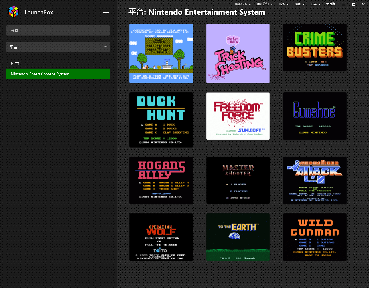
Task: Select 所有 in the platform list
Action: click(x=15, y=64)
